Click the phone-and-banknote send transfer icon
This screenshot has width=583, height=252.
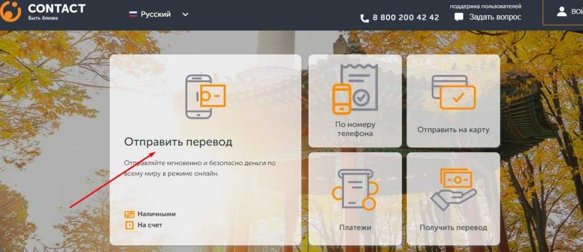point(205,96)
